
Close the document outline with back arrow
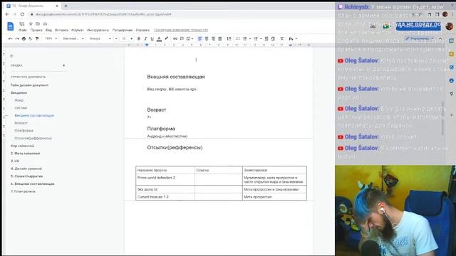click(12, 55)
